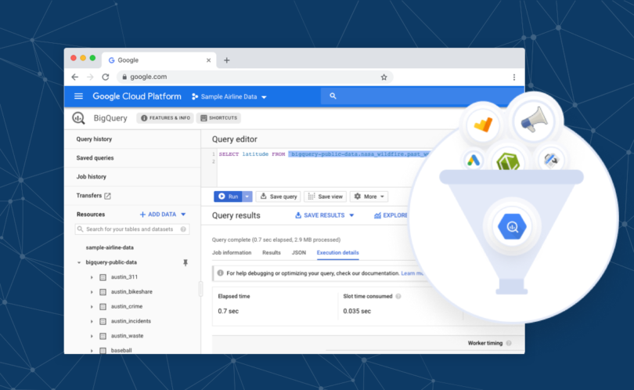Click the search magnifier in the blue header
The image size is (634, 390).
pyautogui.click(x=333, y=96)
